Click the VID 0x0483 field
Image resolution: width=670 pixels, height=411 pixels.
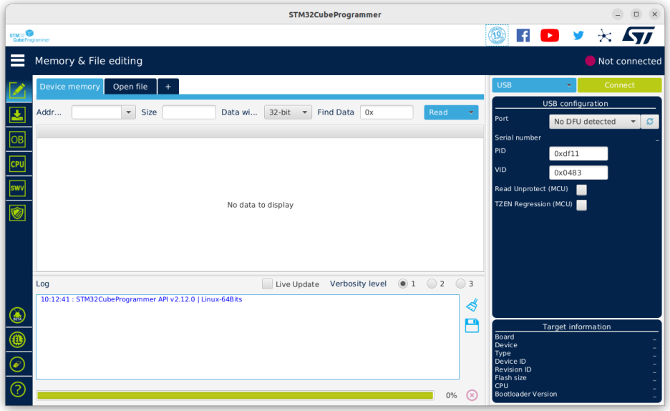(578, 173)
